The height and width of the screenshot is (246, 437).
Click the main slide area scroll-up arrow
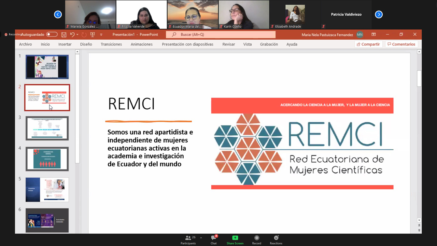tap(419, 52)
